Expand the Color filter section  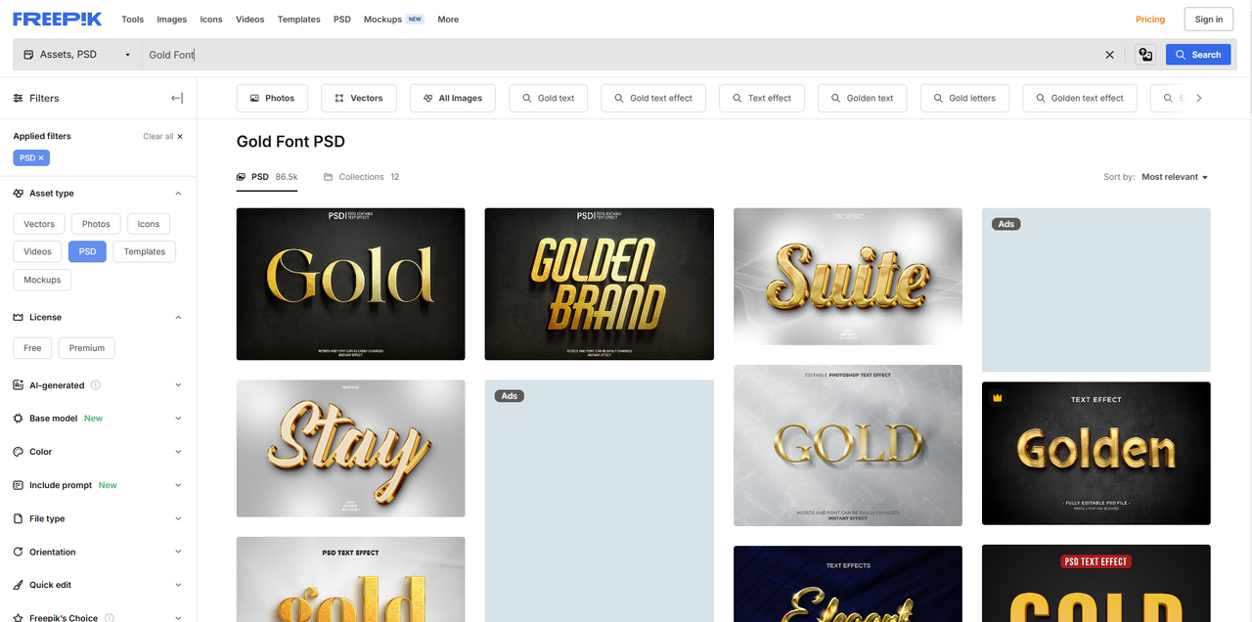[178, 452]
